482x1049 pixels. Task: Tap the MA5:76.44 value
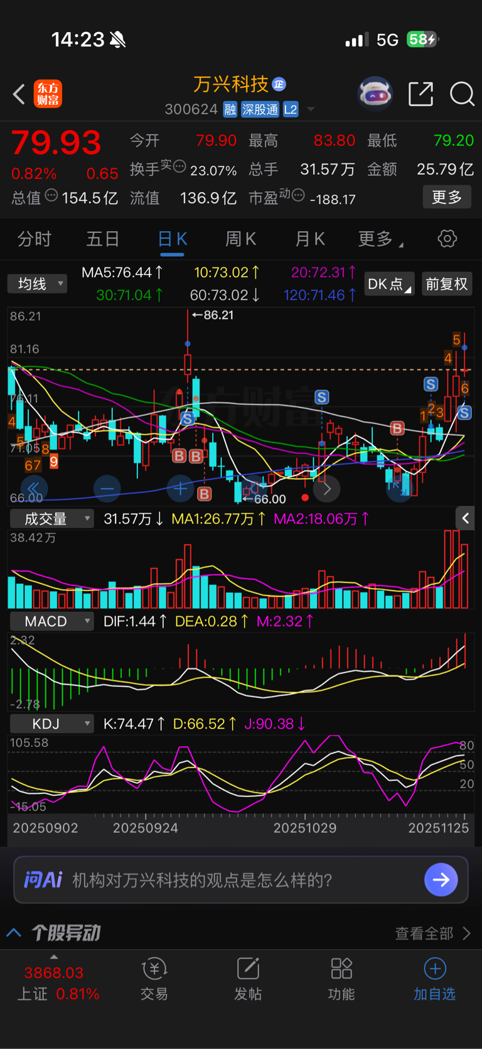coord(122,273)
